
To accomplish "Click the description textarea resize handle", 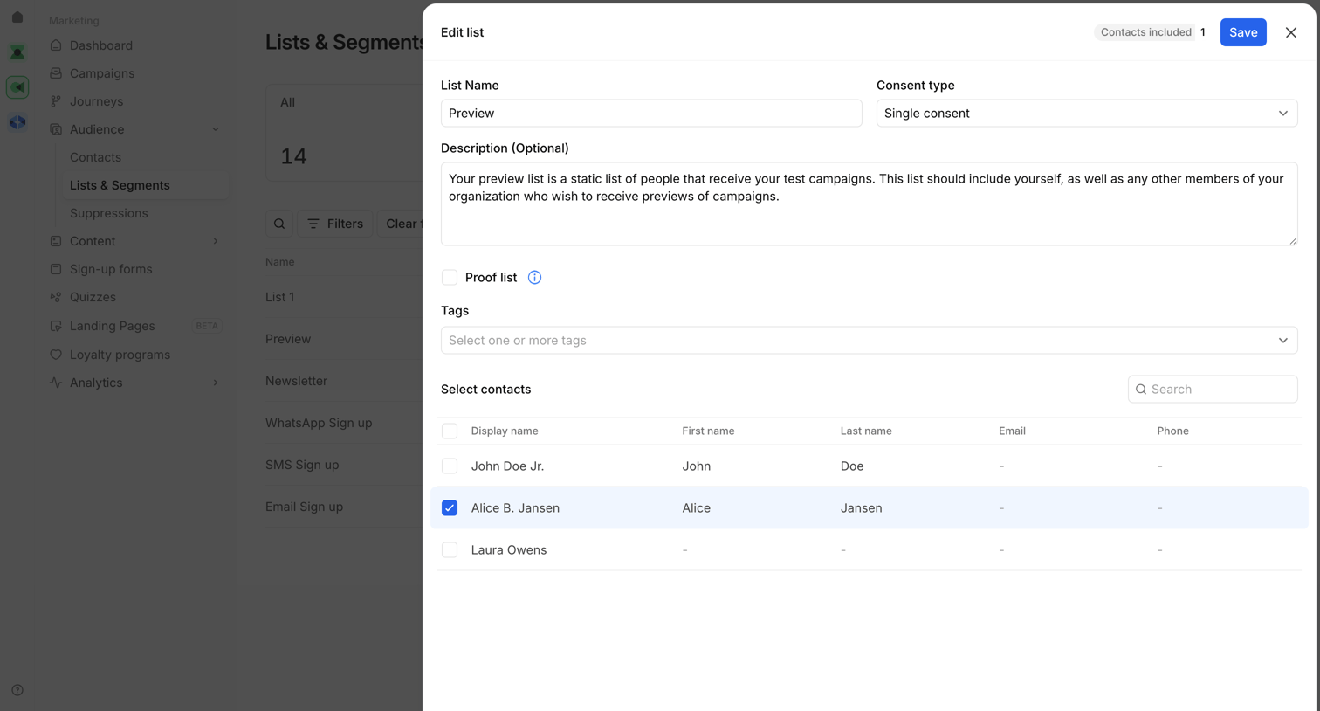I will point(1293,241).
